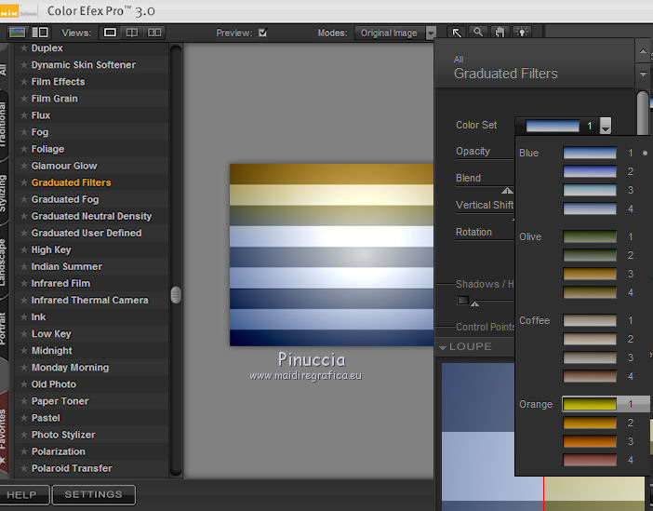Click the settings panel scrollbar thumb
Image resolution: width=653 pixels, height=511 pixels.
[643, 113]
